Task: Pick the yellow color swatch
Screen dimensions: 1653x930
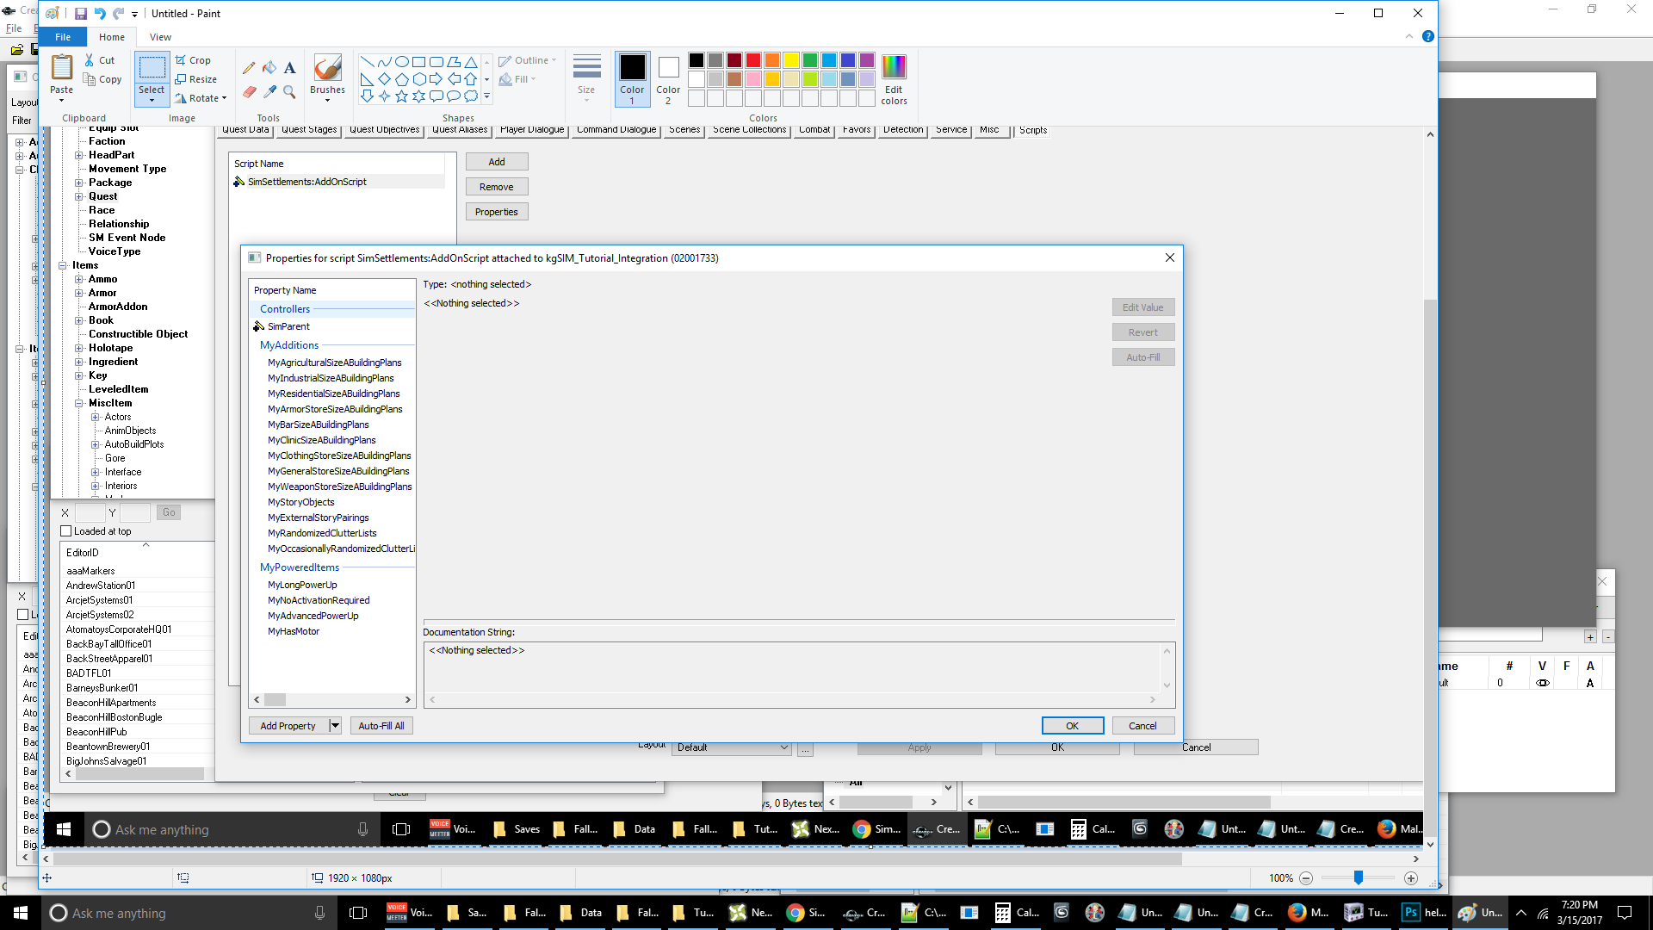Action: coord(791,60)
